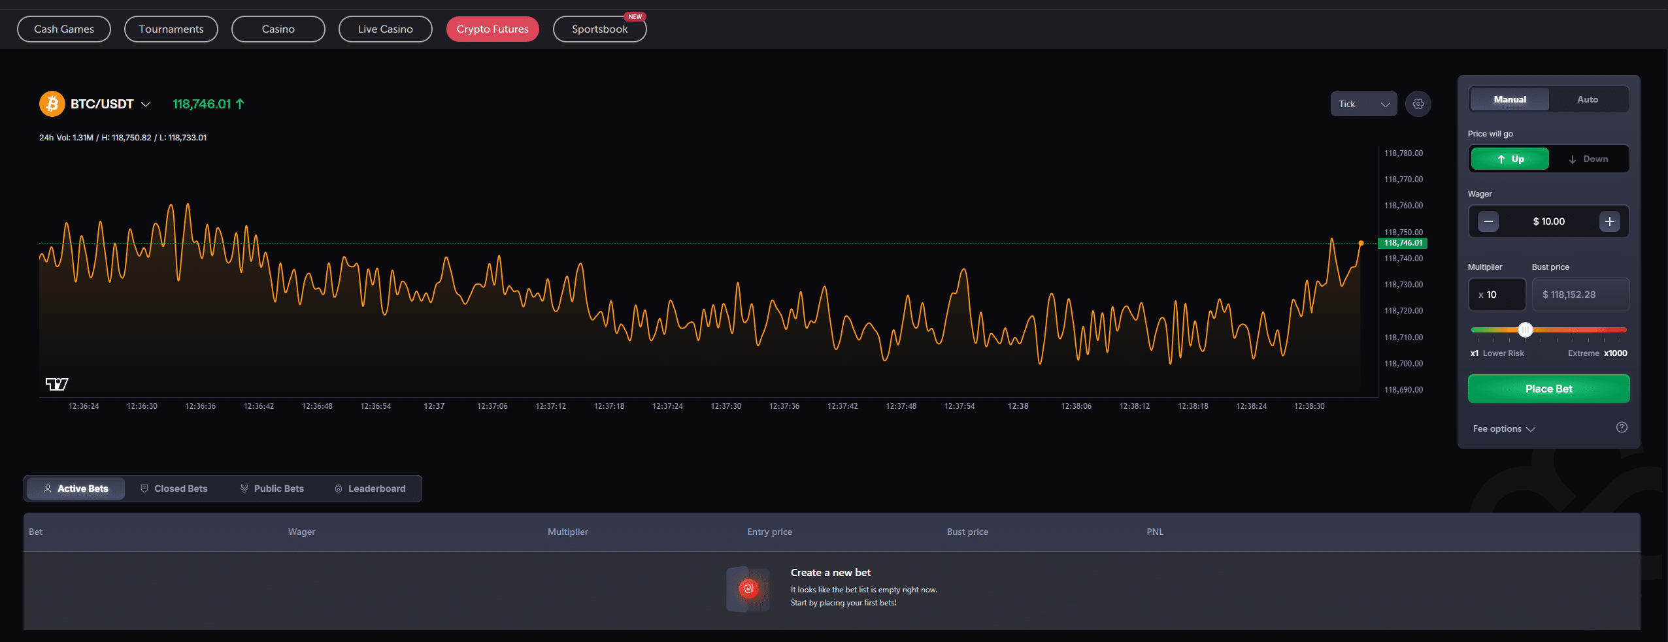Viewport: 1668px width, 642px height.
Task: Select the Up price direction
Action: click(1510, 159)
